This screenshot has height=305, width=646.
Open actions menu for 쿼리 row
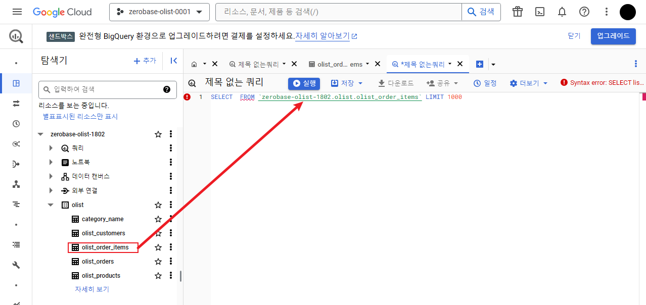[171, 148]
